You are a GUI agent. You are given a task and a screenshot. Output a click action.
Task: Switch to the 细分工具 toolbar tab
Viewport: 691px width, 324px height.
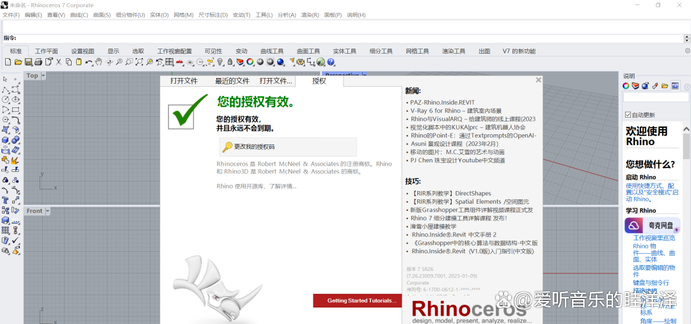[381, 51]
